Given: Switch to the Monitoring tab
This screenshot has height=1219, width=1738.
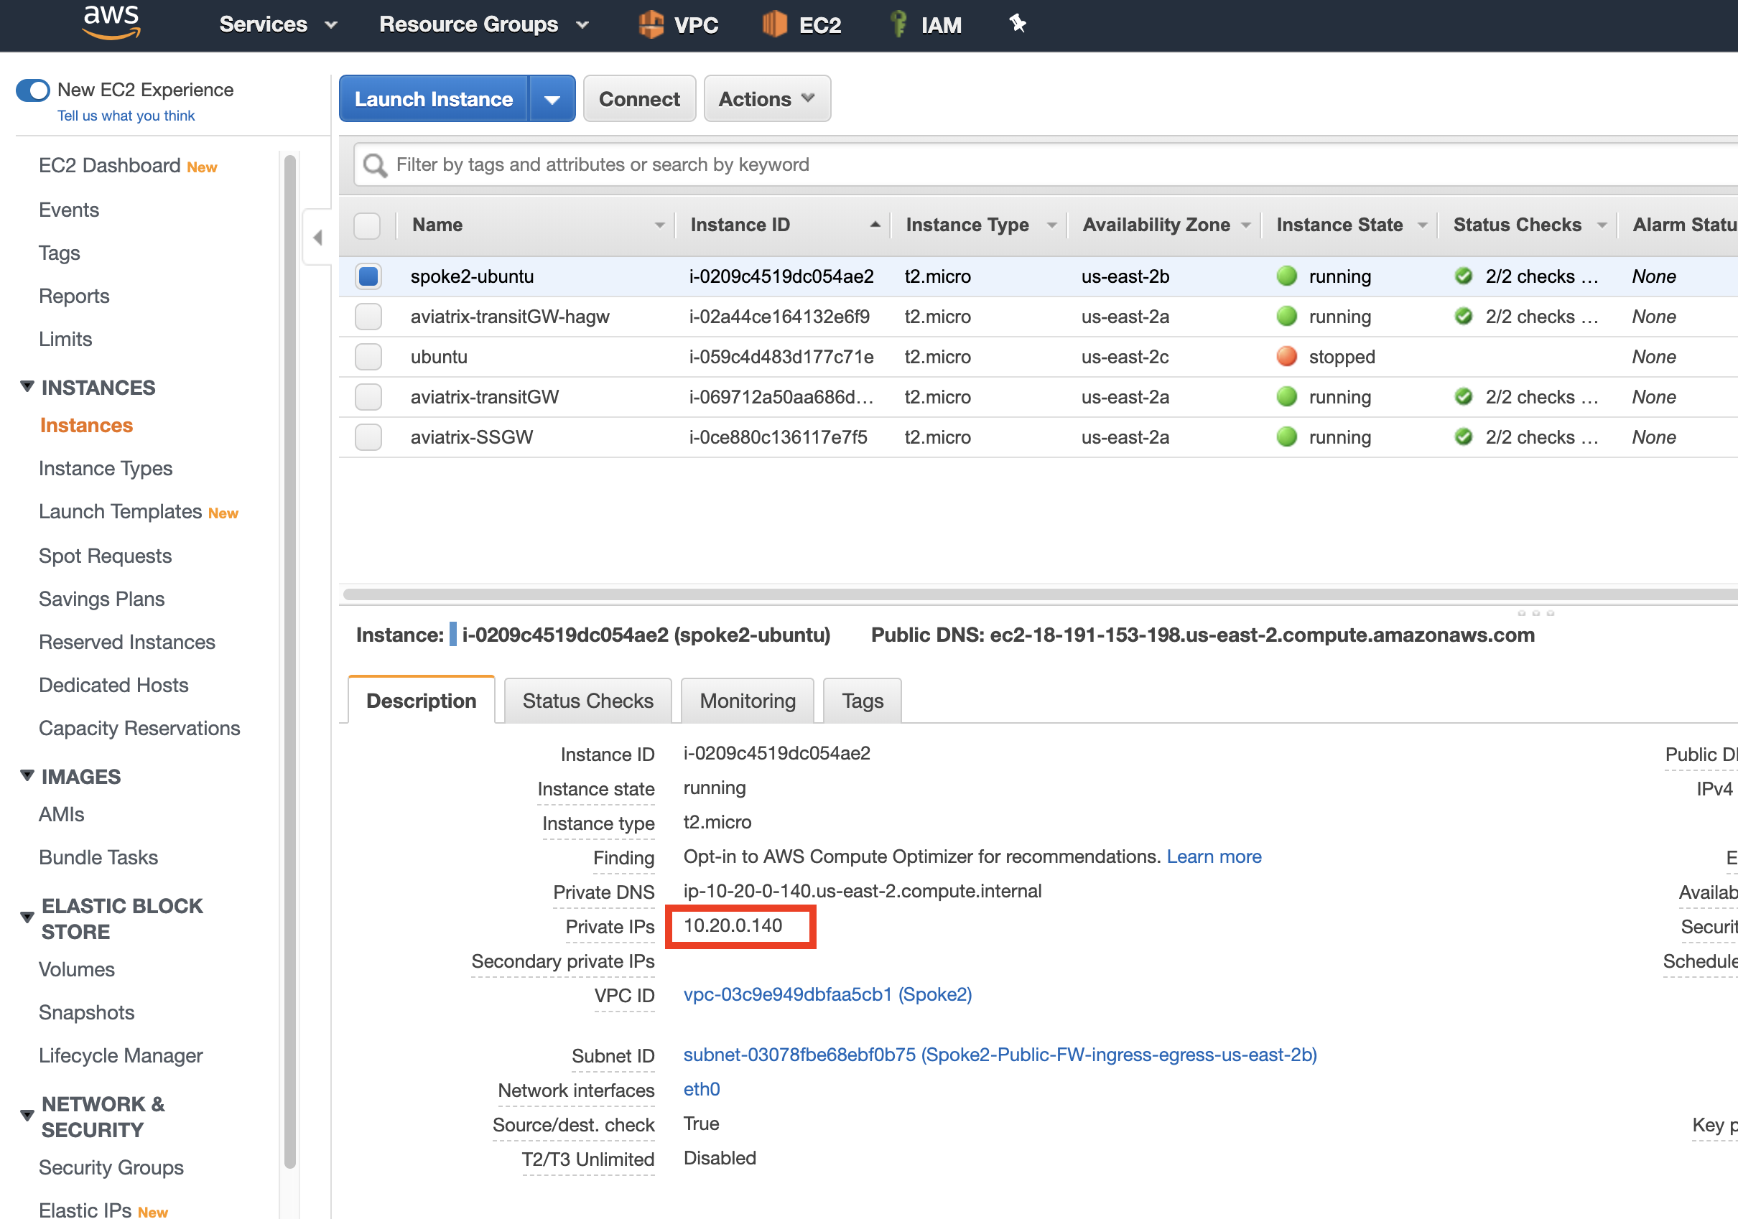Looking at the screenshot, I should (747, 701).
